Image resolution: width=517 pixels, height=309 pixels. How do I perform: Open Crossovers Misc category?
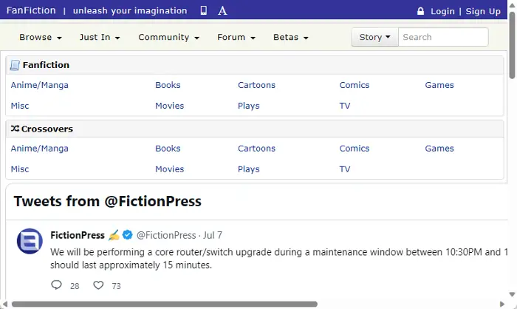click(20, 169)
